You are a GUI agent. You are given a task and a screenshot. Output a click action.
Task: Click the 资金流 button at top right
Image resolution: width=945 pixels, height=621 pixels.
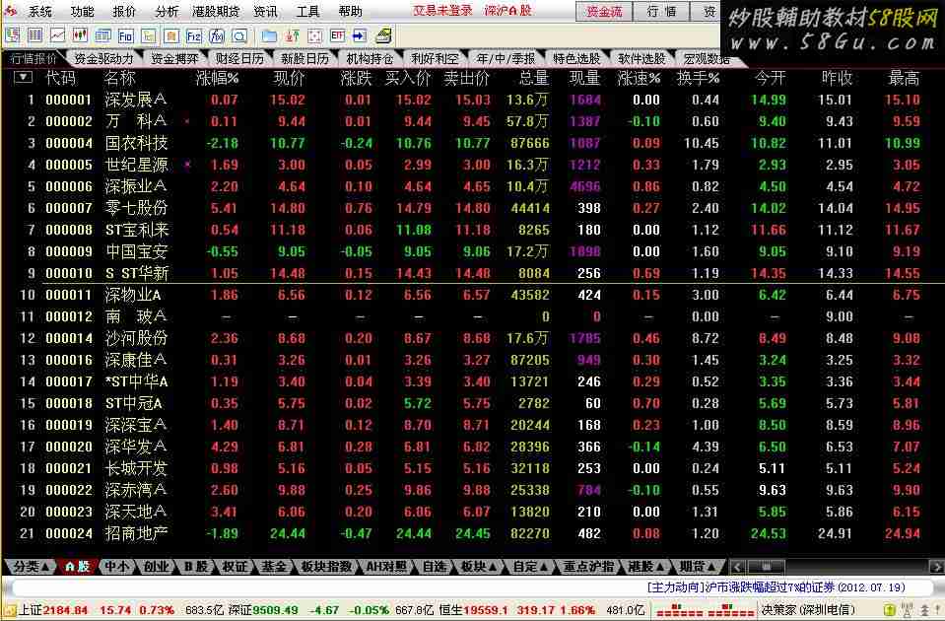(x=604, y=12)
